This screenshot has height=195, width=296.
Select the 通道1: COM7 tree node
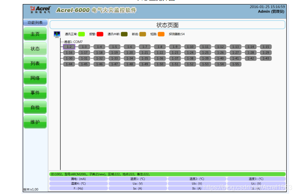click(x=73, y=42)
